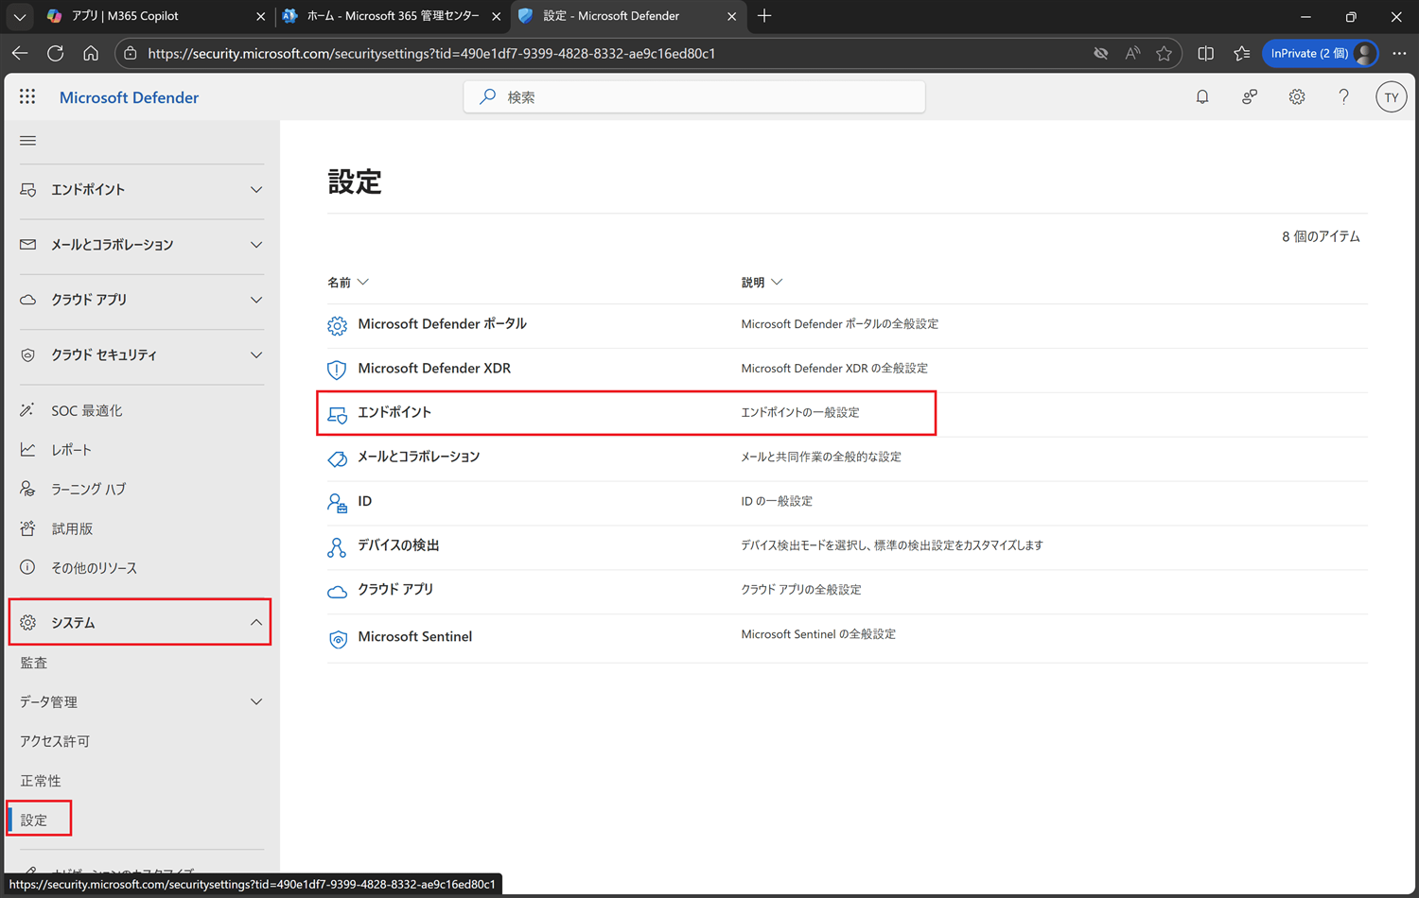The image size is (1419, 898).
Task: Open the Microsoft Defender ポータル settings link
Action: coord(442,323)
